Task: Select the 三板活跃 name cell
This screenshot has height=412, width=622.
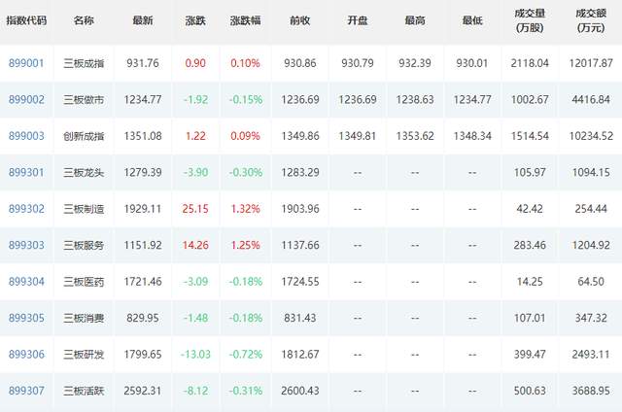Action: (x=84, y=391)
